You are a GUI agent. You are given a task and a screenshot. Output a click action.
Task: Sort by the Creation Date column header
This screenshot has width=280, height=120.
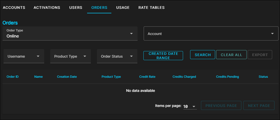[x=67, y=77]
